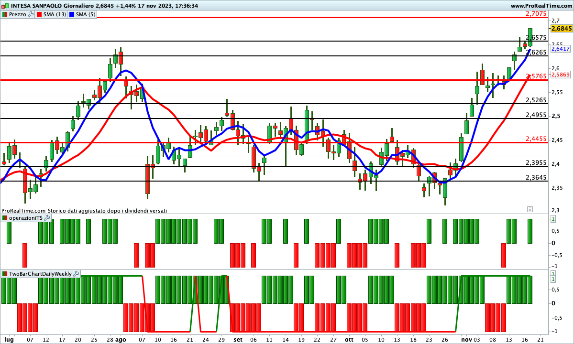Viewport: 574px width, 344px height.
Task: Click the red SMA (13) color swatch
Action: (x=40, y=14)
